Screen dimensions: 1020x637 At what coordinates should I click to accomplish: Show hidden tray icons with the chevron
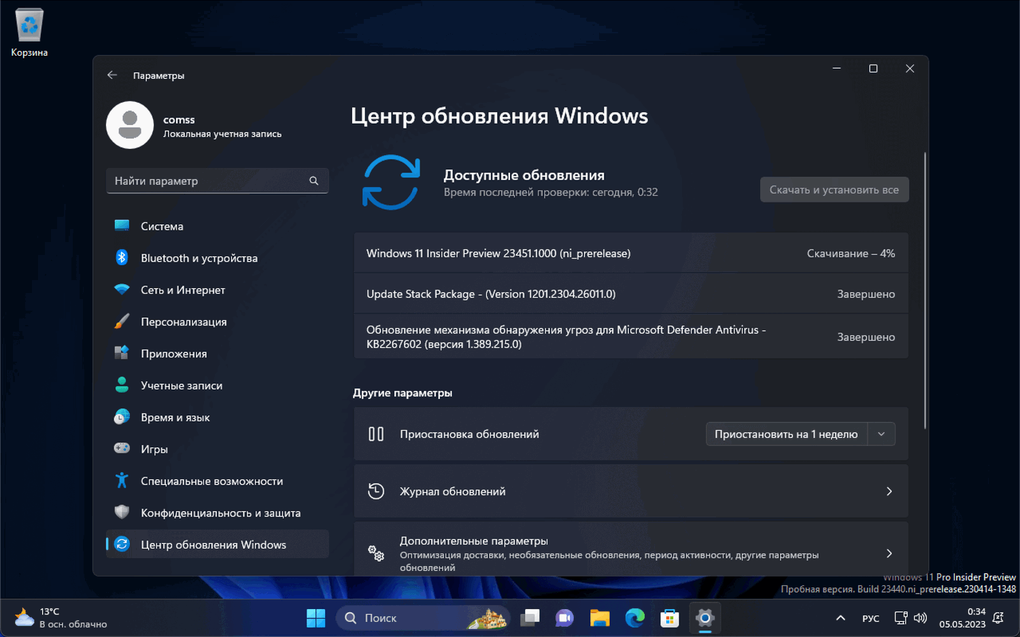click(840, 618)
